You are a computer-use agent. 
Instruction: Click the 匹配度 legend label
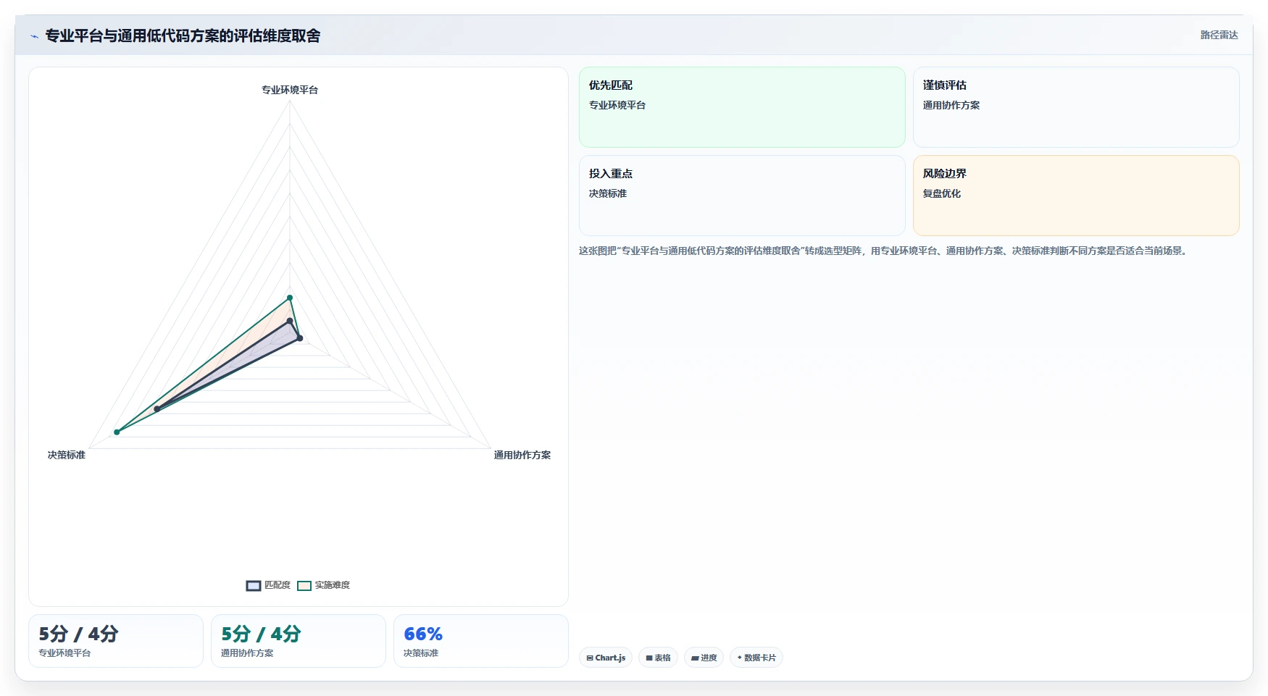(x=278, y=585)
